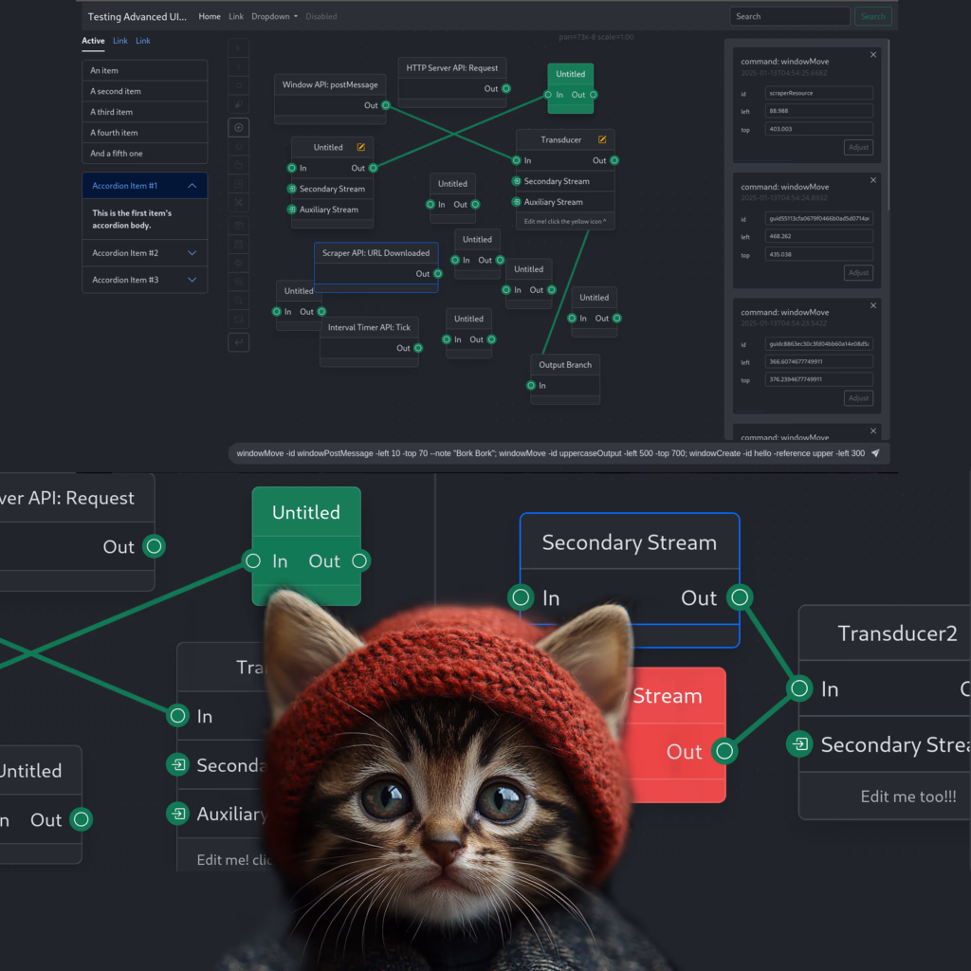971x971 pixels.
Task: Click the yellow edit icon on Transducer node
Action: click(601, 139)
